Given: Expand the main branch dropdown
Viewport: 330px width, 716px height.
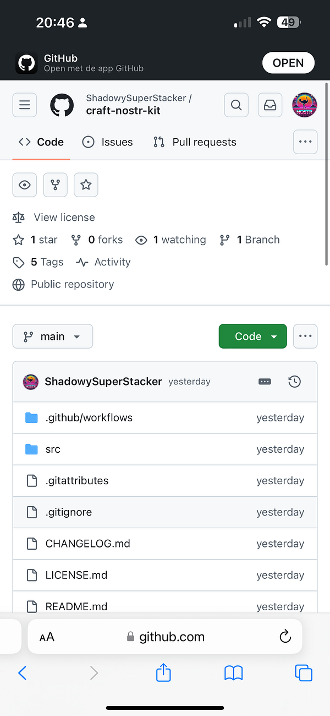Looking at the screenshot, I should tap(53, 337).
